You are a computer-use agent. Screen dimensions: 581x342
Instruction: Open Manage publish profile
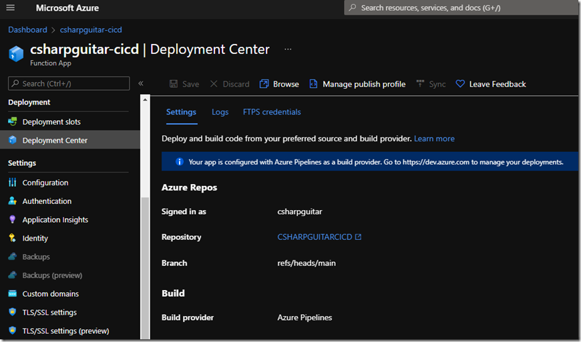(x=357, y=84)
